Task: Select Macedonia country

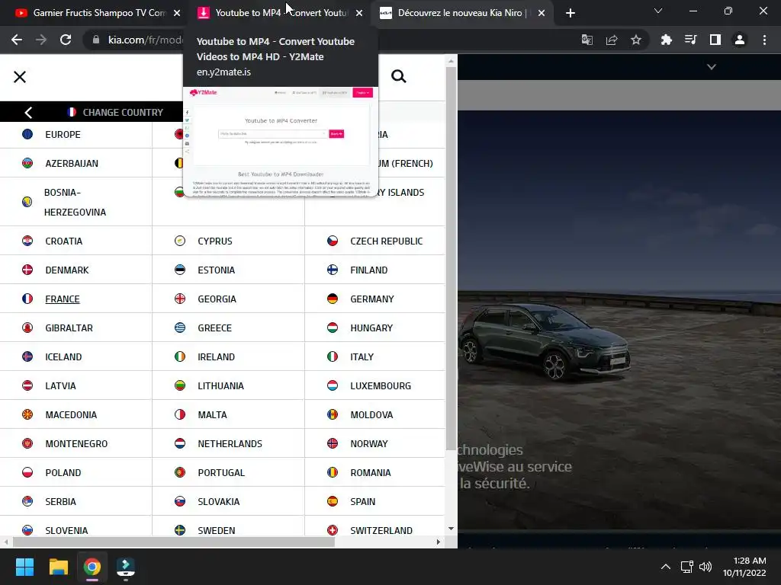Action: click(x=71, y=414)
